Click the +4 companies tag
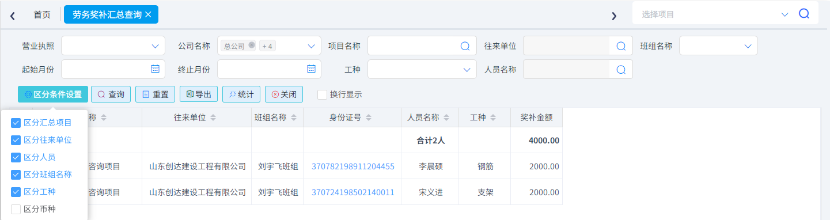830x220 pixels. click(x=267, y=45)
